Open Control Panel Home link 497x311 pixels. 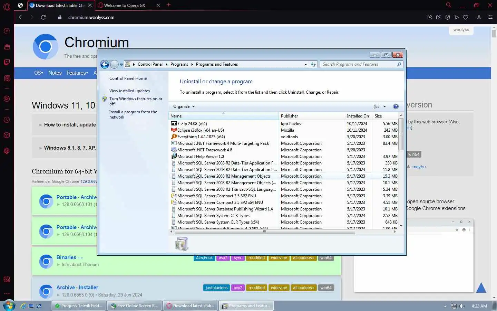pyautogui.click(x=128, y=78)
